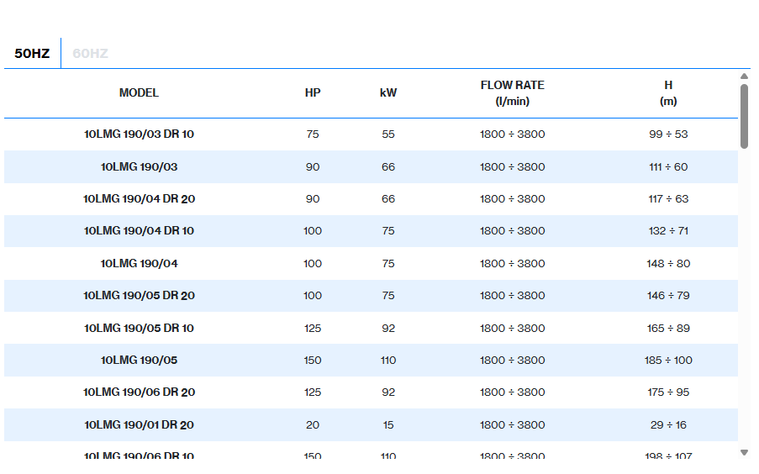
Task: Select the 10LMG 190/04 model name
Action: pos(139,264)
